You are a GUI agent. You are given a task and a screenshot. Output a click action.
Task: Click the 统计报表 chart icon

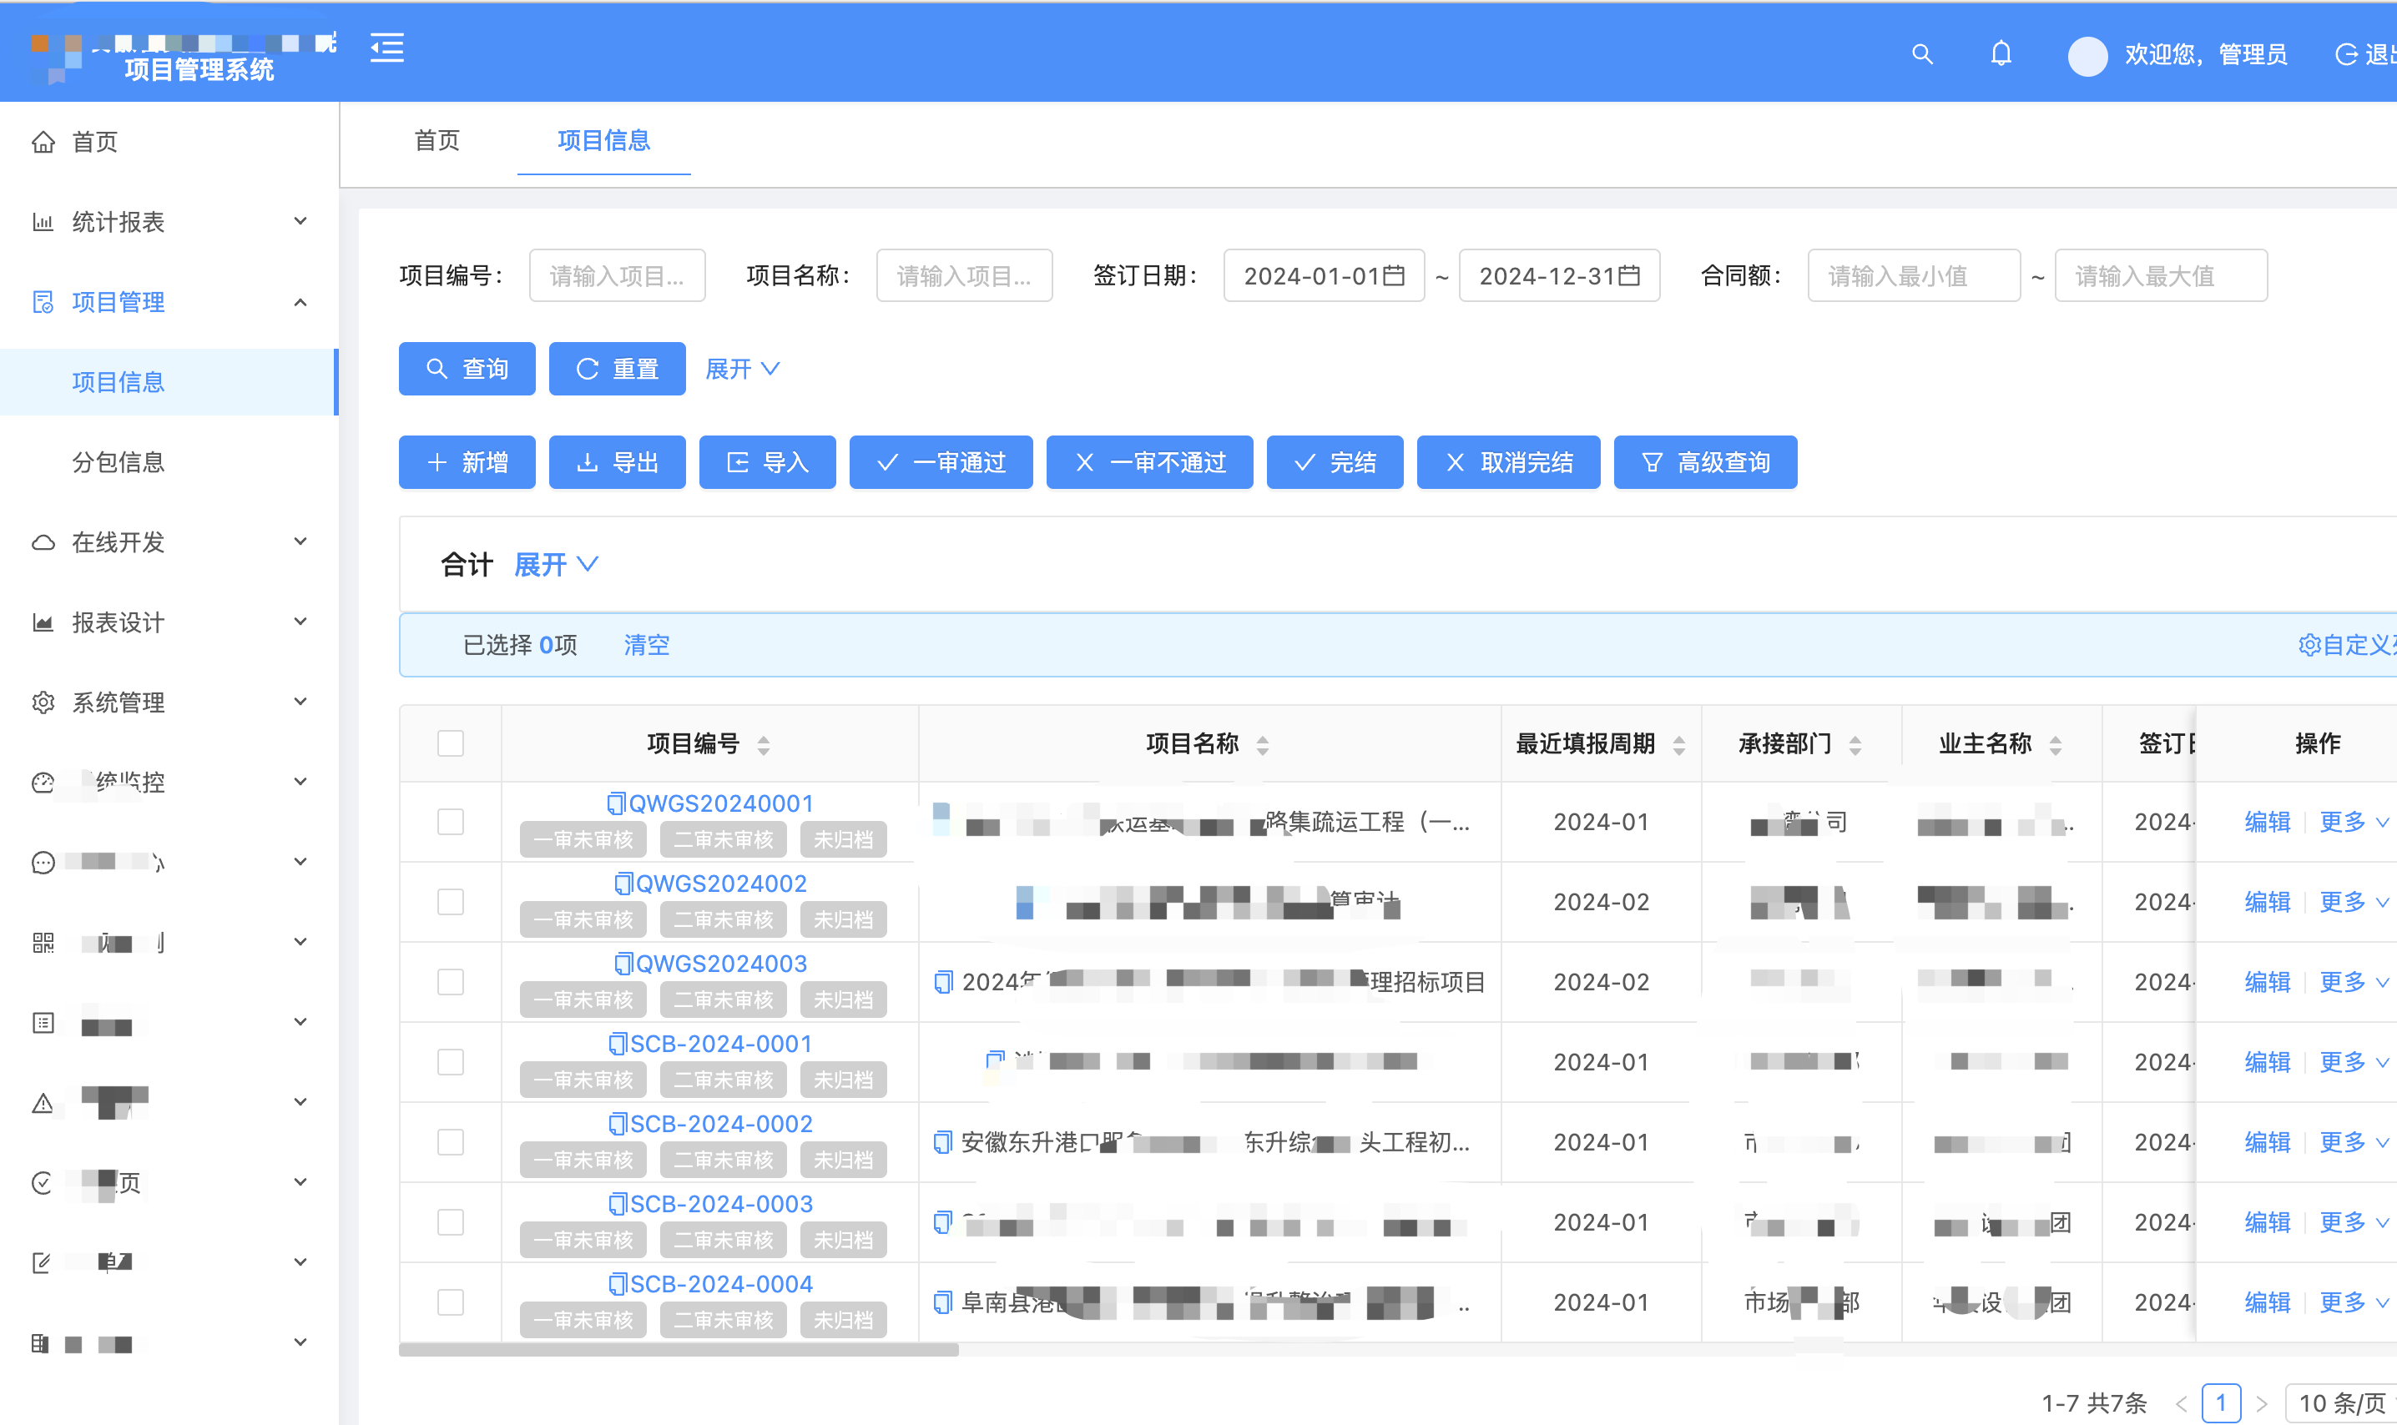point(43,222)
